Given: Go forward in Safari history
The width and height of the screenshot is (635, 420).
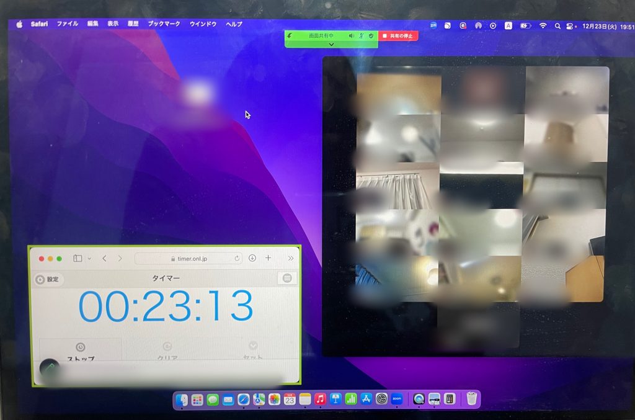Looking at the screenshot, I should [120, 259].
